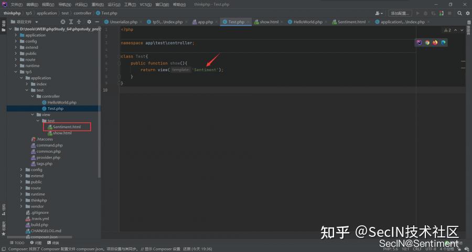Switch to the HelloWorld.php tab

[x=307, y=22]
